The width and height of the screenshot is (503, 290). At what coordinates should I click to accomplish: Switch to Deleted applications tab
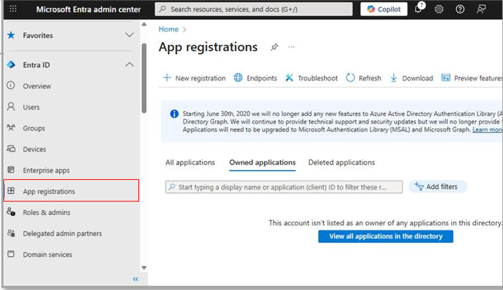(x=341, y=162)
